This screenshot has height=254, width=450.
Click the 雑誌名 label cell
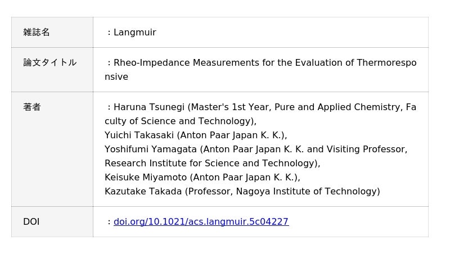point(37,33)
